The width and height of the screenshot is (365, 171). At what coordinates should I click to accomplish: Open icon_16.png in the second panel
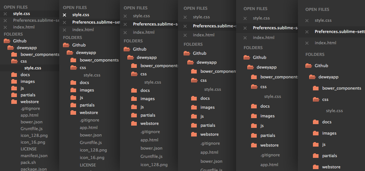pyautogui.click(x=92, y=158)
